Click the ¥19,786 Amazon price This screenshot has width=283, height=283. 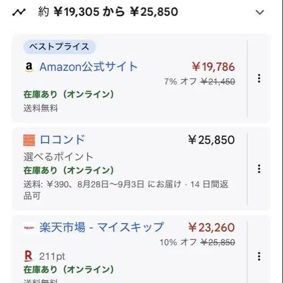(x=213, y=67)
